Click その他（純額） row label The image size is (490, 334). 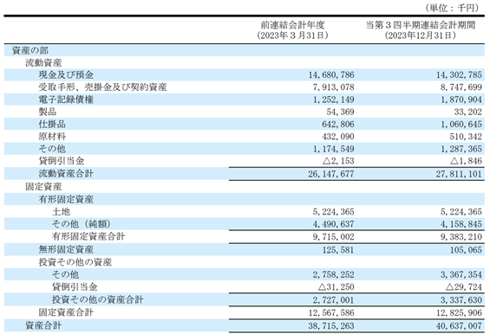pyautogui.click(x=82, y=224)
